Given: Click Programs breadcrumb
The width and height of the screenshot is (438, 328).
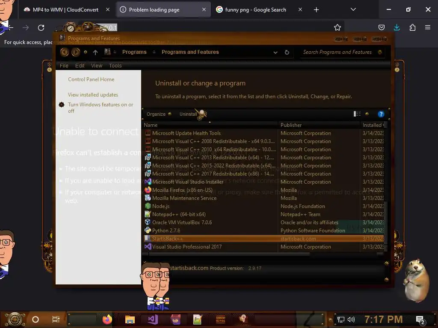Looking at the screenshot, I should (x=134, y=52).
